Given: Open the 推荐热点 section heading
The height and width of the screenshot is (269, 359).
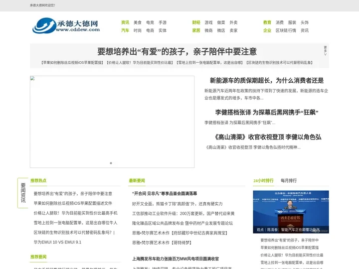Looking at the screenshot, I should [x=38, y=180].
